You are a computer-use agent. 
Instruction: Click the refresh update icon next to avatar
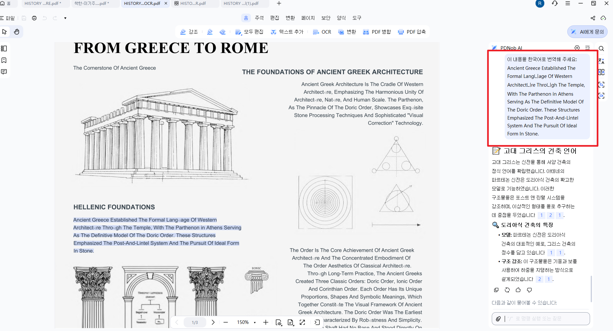(x=555, y=4)
